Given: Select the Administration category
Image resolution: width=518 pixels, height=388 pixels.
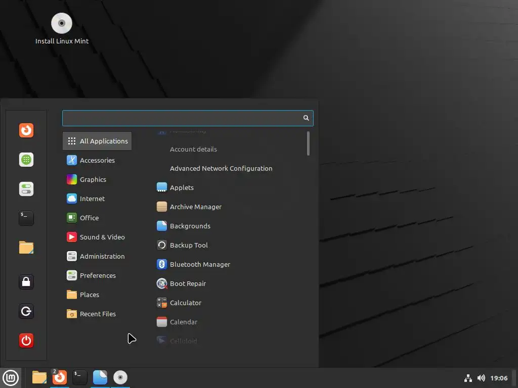Looking at the screenshot, I should coord(97,256).
